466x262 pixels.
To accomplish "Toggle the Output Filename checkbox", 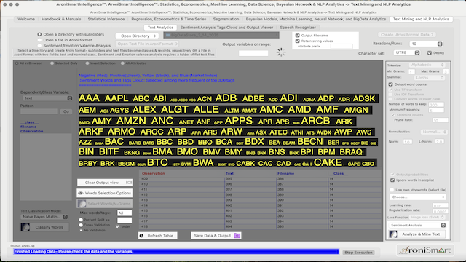I will click(298, 36).
